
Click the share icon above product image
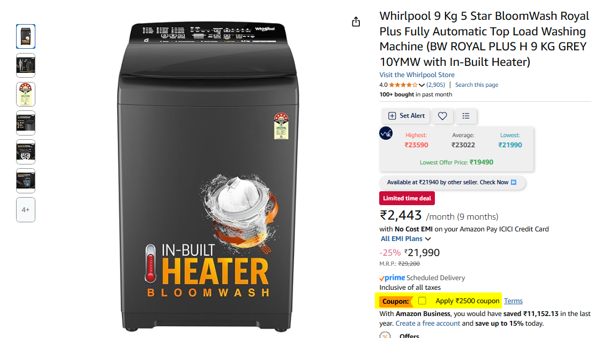[x=356, y=22]
